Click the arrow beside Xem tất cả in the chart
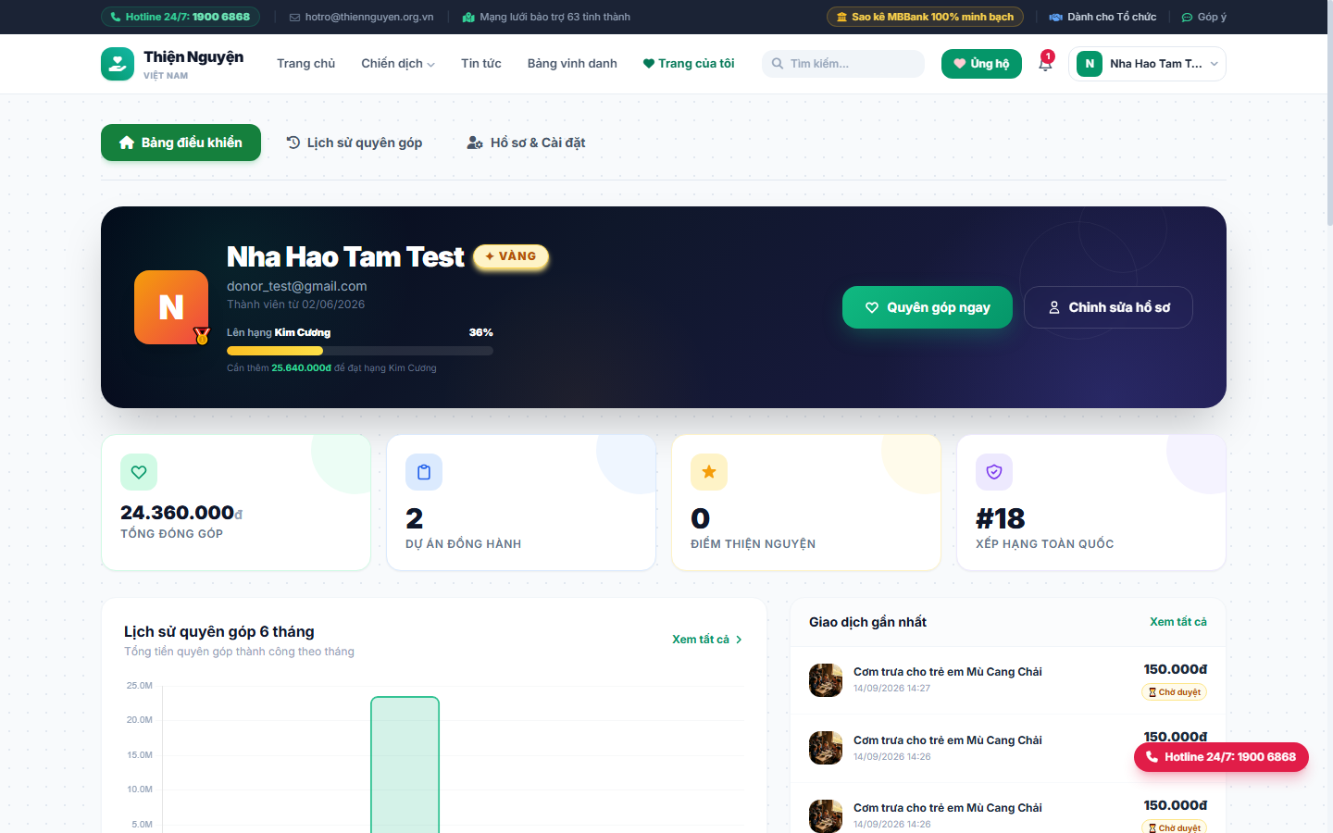The image size is (1333, 833). pos(739,640)
